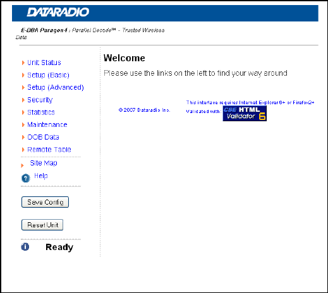The image size is (328, 293).
Task: Click the Reset Unit button
Action: tap(42, 225)
